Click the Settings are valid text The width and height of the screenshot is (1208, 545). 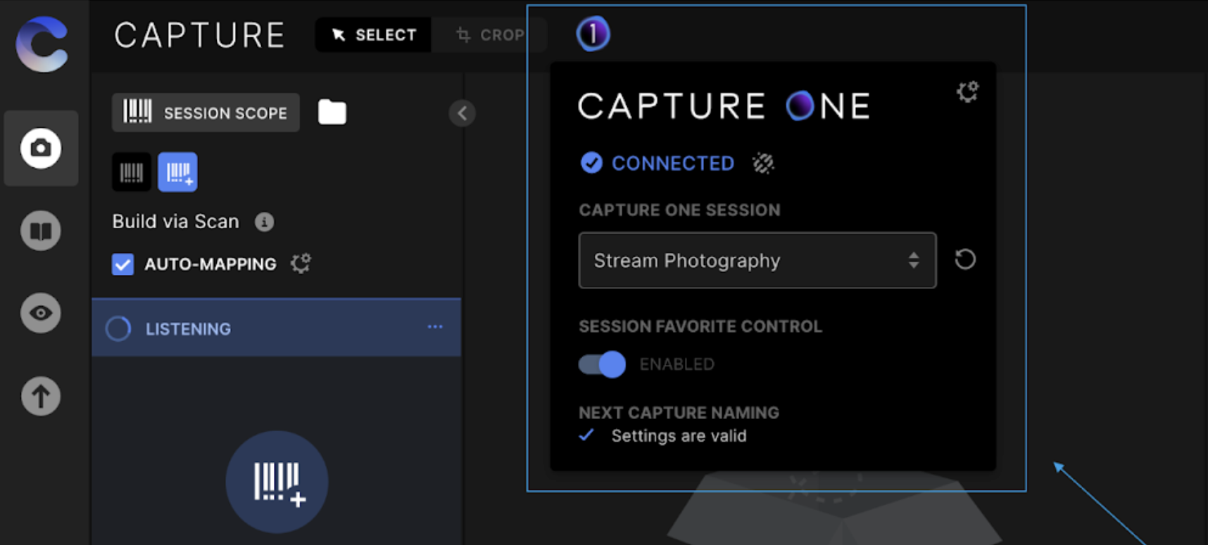coord(679,436)
